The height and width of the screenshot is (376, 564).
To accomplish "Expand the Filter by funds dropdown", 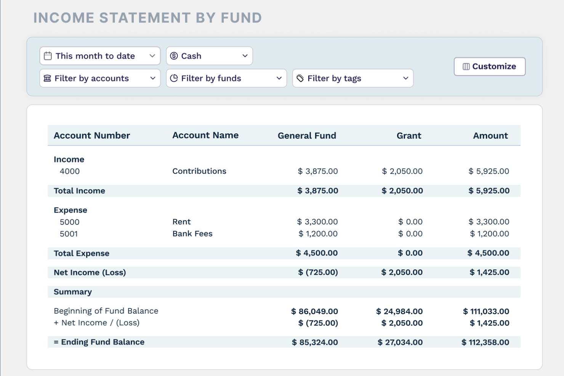I will click(226, 78).
